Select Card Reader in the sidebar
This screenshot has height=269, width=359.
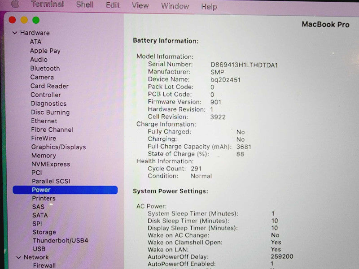click(x=49, y=86)
